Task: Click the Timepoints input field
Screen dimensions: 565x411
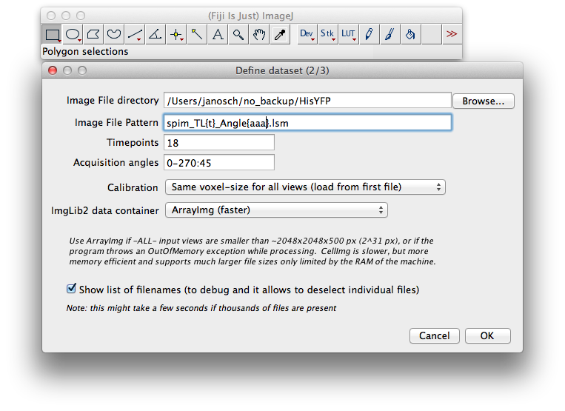Action: (219, 143)
